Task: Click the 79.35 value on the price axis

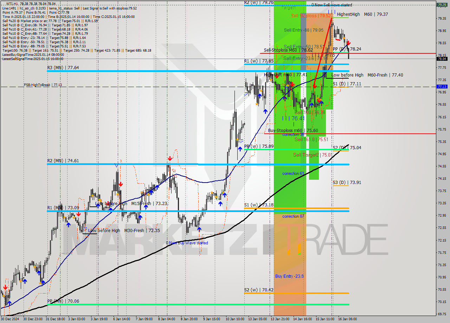Action: 442,18
